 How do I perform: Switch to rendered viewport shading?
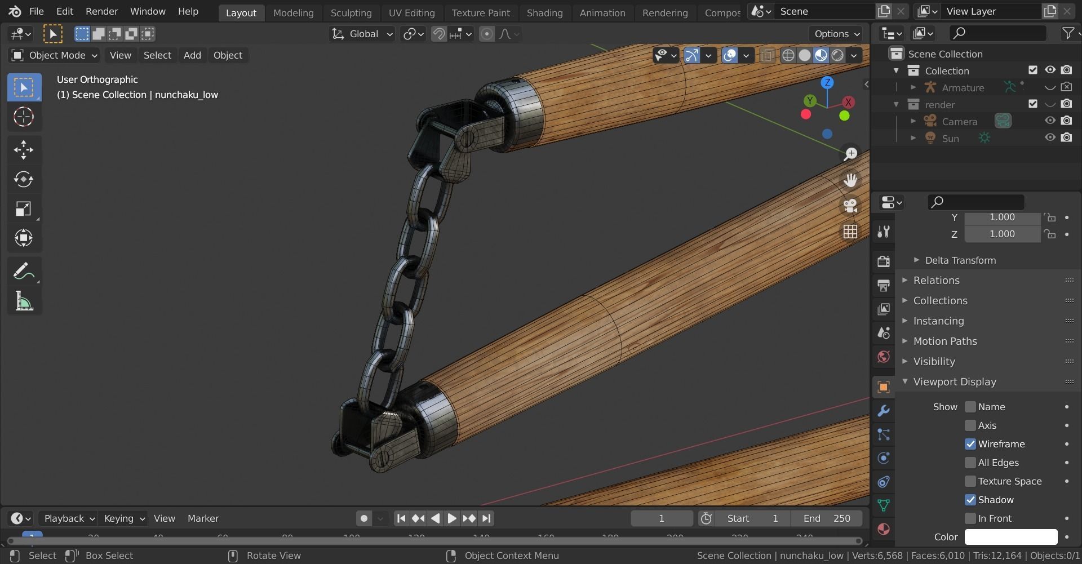point(837,55)
